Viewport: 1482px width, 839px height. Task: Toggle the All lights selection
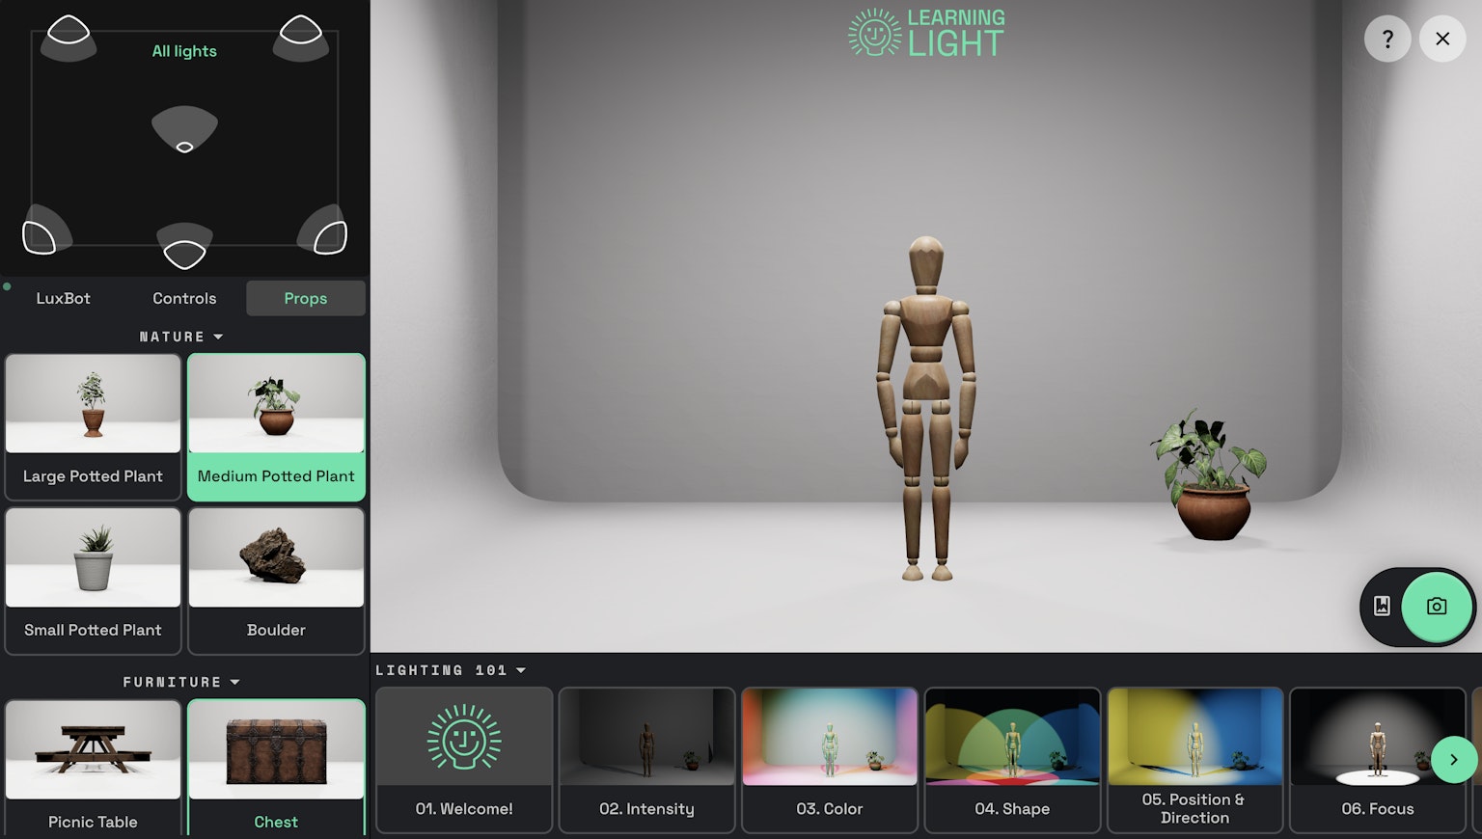(x=183, y=51)
